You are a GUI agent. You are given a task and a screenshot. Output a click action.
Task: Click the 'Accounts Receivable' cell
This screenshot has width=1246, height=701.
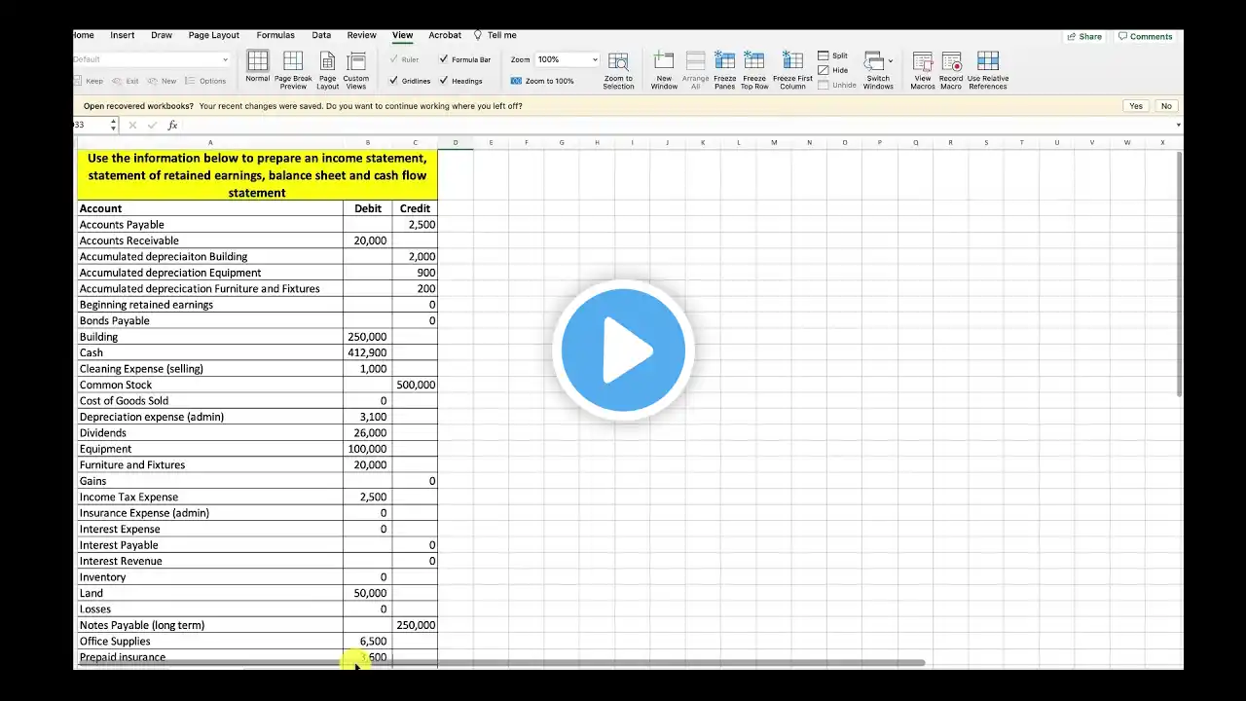click(210, 240)
